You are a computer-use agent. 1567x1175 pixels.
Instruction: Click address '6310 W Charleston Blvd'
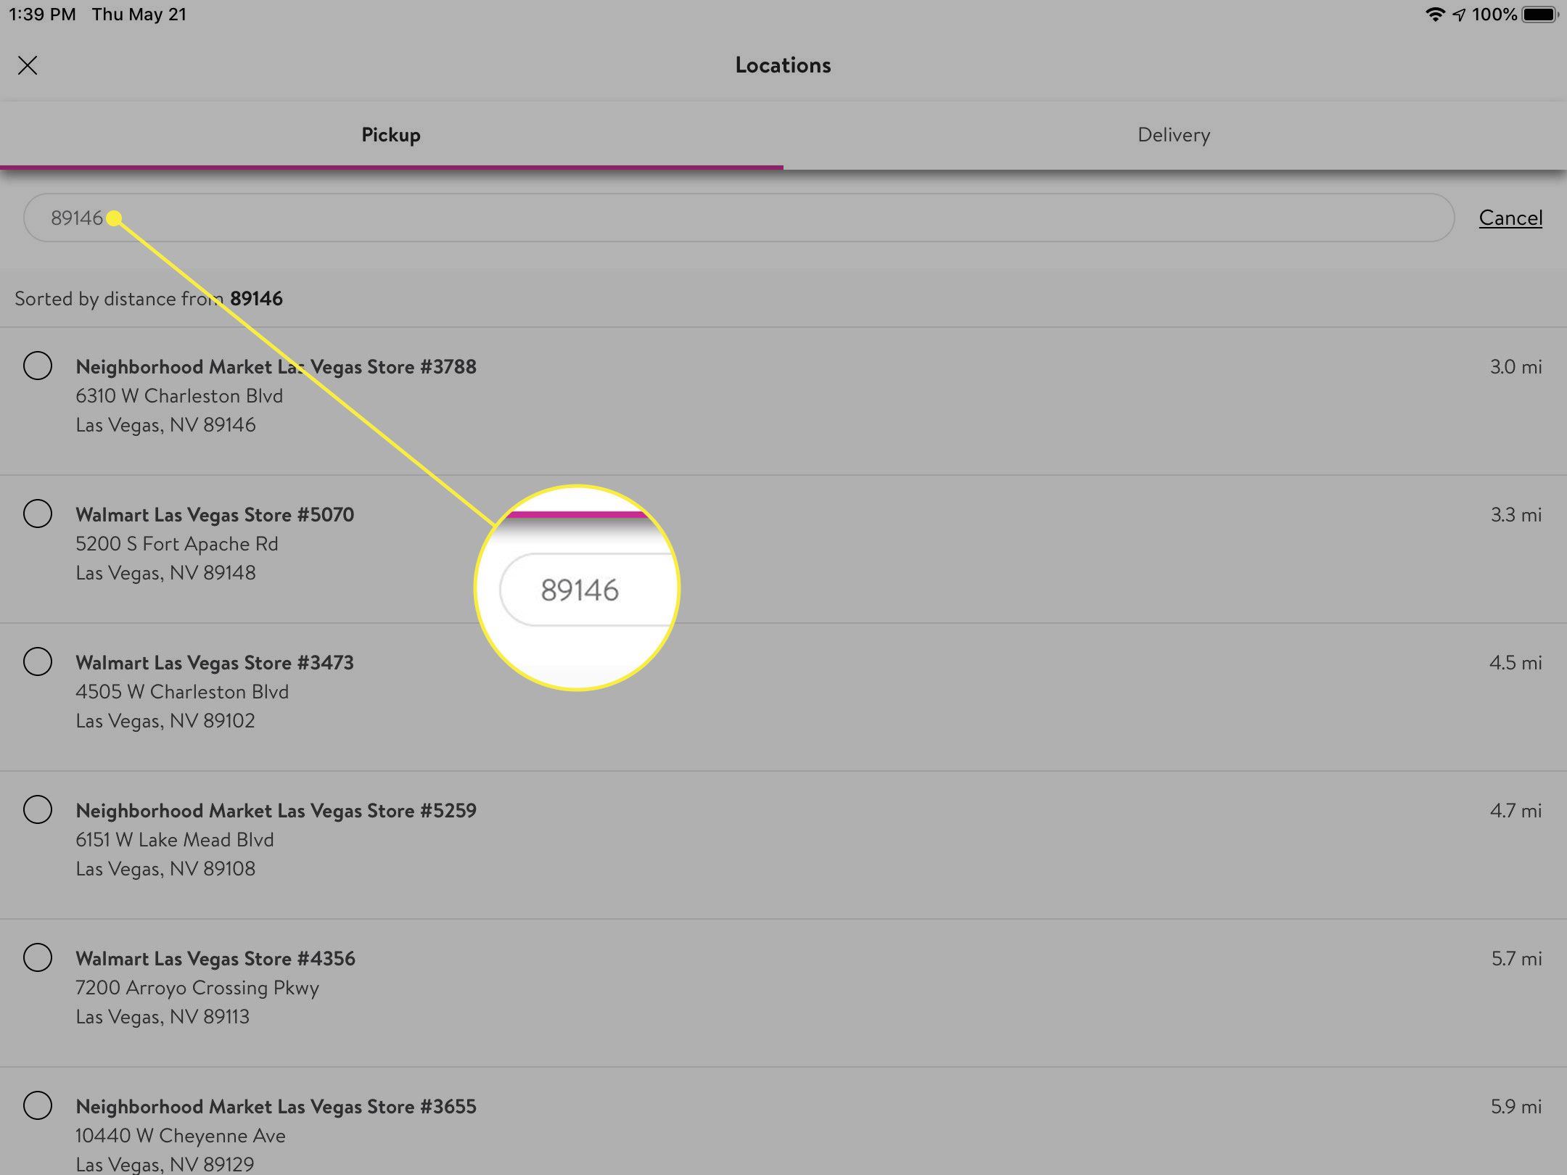[179, 396]
